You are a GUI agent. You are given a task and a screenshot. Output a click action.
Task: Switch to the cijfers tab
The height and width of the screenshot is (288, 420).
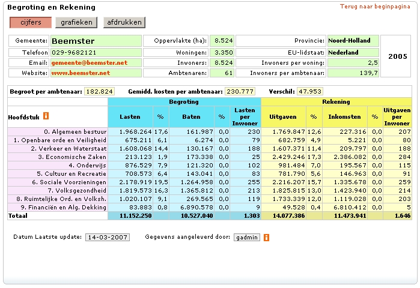[x=30, y=23]
